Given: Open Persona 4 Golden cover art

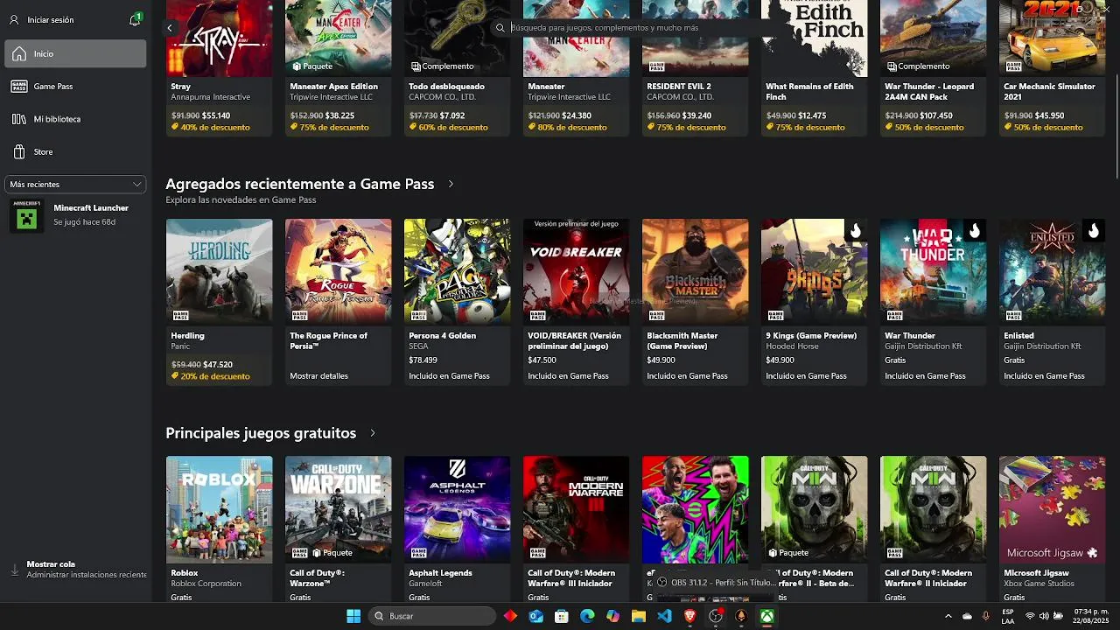Looking at the screenshot, I should pyautogui.click(x=458, y=271).
